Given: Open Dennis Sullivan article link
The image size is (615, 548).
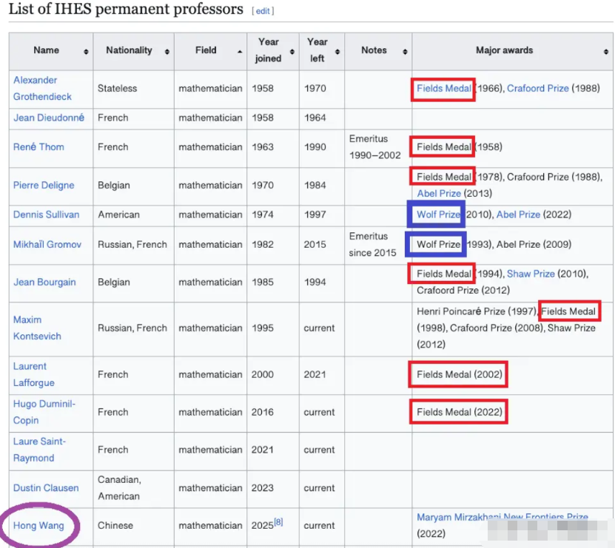Looking at the screenshot, I should (x=47, y=214).
